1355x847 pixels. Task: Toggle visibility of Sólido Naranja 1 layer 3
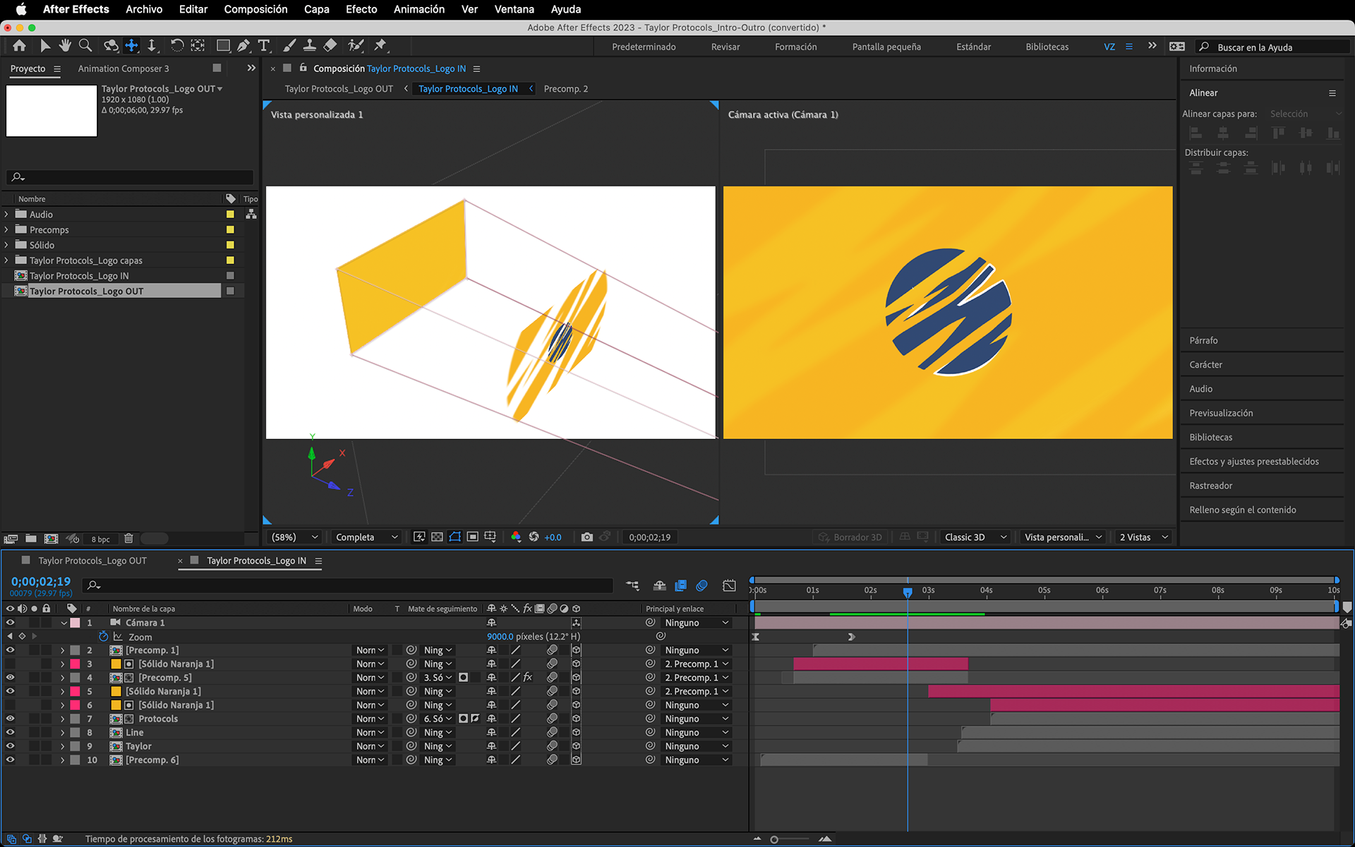[10, 664]
